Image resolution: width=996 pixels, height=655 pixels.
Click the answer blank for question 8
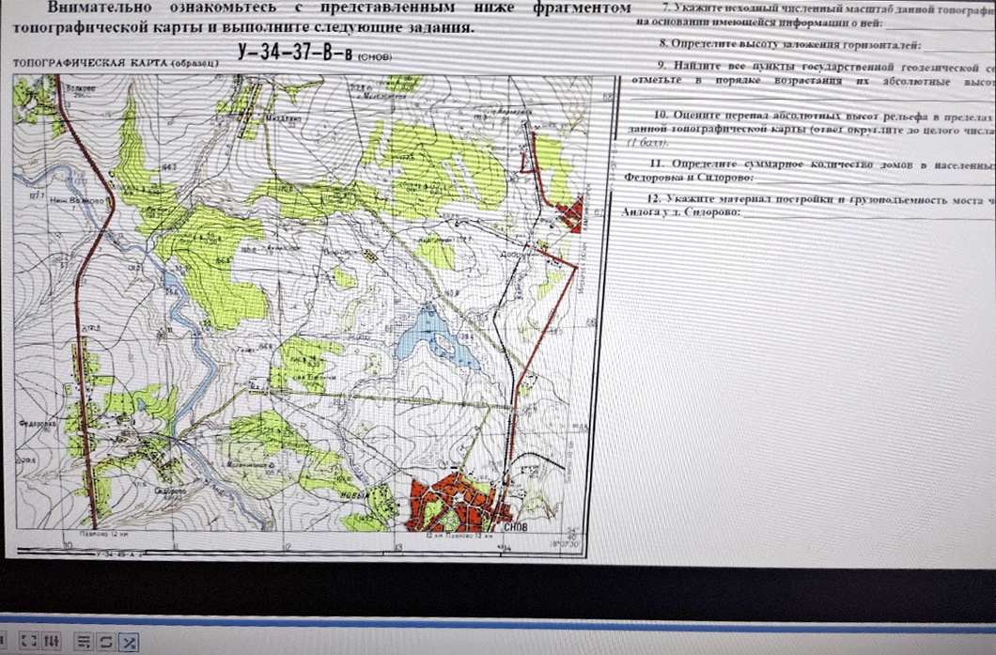(958, 46)
